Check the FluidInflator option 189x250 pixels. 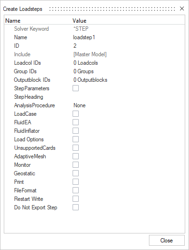click(75, 131)
